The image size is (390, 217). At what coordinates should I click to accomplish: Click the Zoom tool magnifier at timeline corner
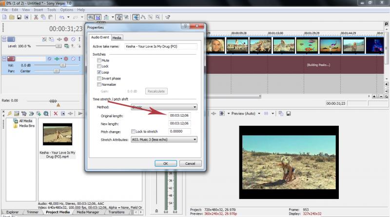[x=386, y=96]
